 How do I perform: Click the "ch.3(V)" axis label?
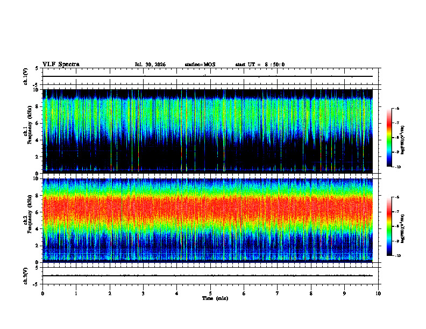click(x=25, y=276)
